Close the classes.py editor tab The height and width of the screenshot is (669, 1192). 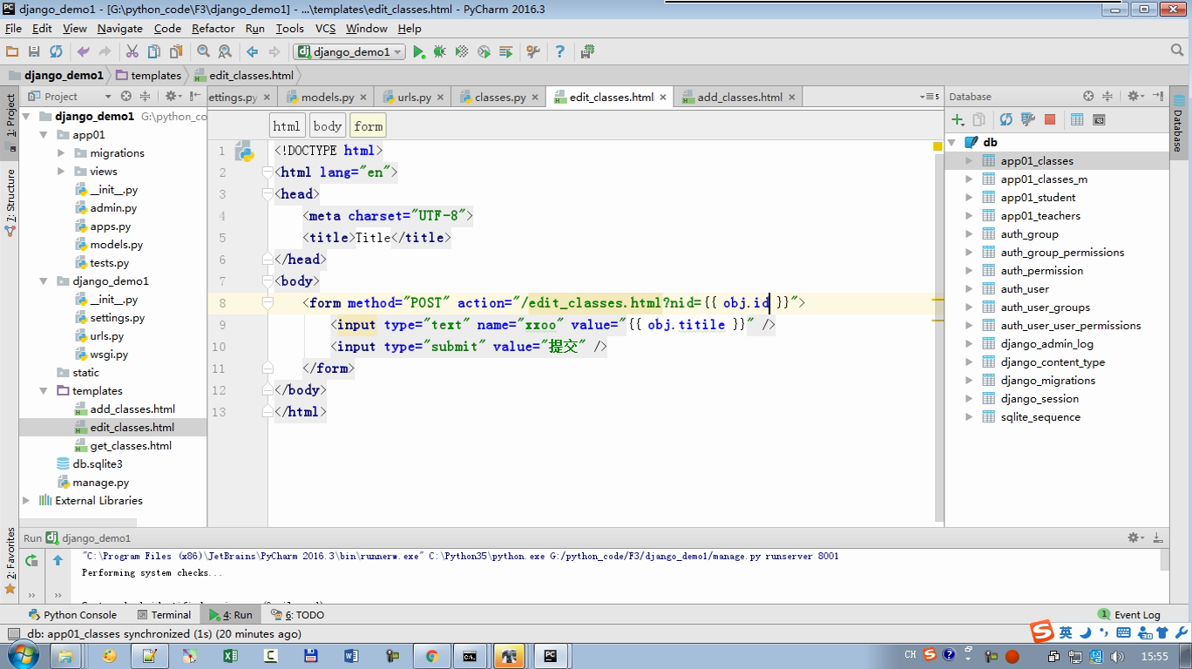535,98
